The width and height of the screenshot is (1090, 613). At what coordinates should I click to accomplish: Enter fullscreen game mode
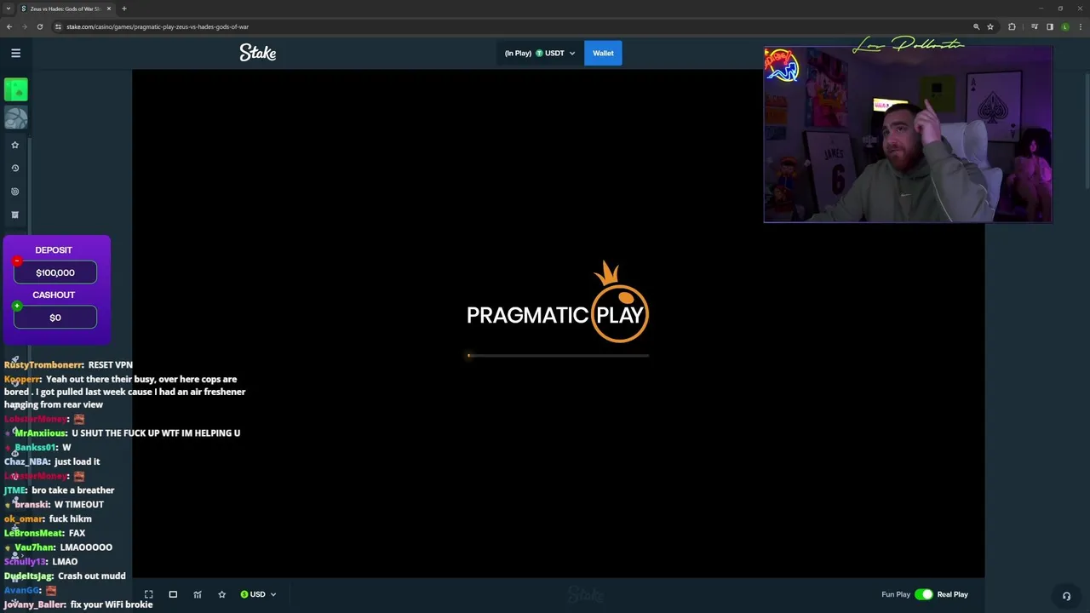click(x=148, y=594)
